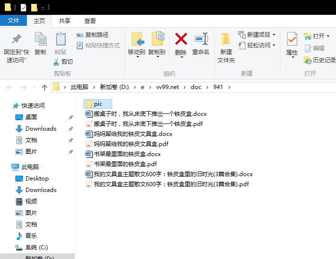Switch to the Home (主页) tab
The image size is (336, 259).
click(39, 21)
